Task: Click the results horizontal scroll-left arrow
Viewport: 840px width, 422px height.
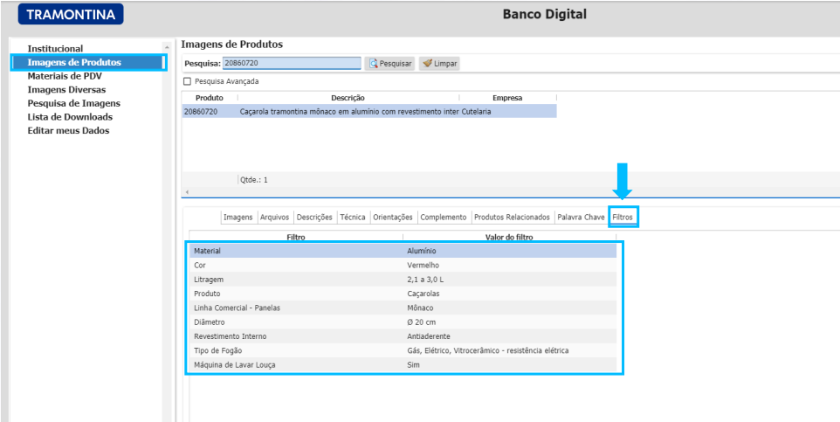Action: pos(186,191)
